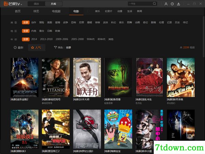Open the 海绵宝宝 SpongeBob poster

pyautogui.click(x=118, y=129)
